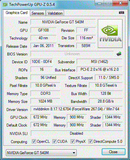130x160 pixels.
Task: Minimize the GPU-Z window
Action: point(99,3)
